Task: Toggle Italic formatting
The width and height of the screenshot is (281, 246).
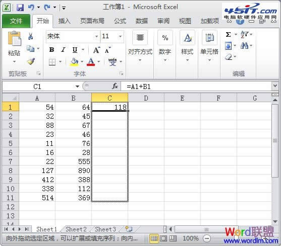Action: (63, 50)
